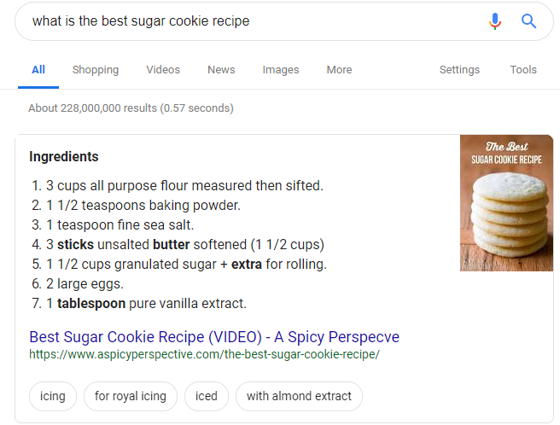Open the Best Sugar Cookie Recipe link
This screenshot has width=560, height=425.
click(x=214, y=337)
